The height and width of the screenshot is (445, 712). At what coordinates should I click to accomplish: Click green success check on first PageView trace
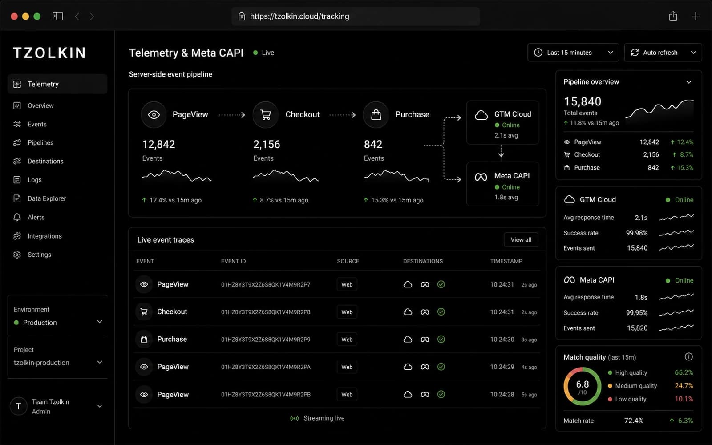pyautogui.click(x=441, y=284)
